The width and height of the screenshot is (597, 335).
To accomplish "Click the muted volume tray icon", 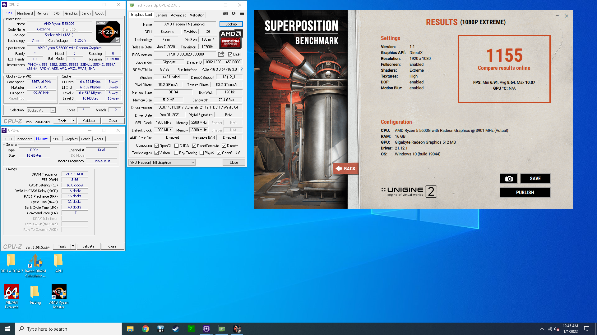I will coord(557,329).
